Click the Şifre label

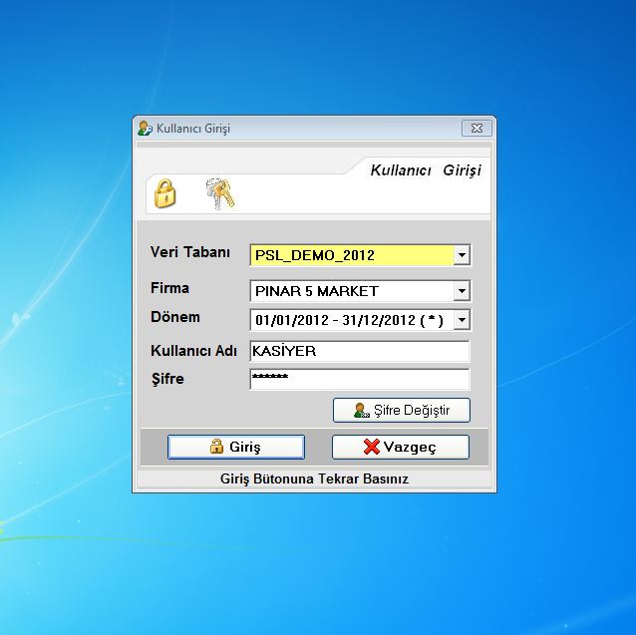point(167,379)
